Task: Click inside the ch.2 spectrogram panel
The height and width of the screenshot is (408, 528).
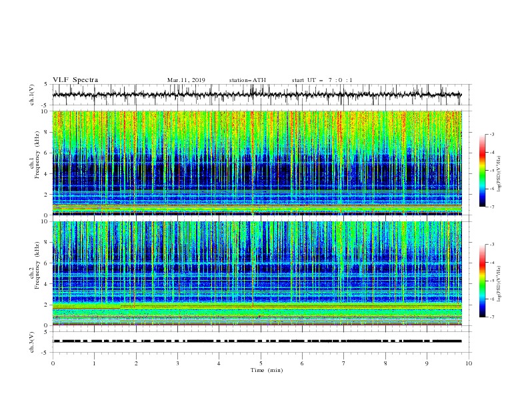Action: pos(257,273)
